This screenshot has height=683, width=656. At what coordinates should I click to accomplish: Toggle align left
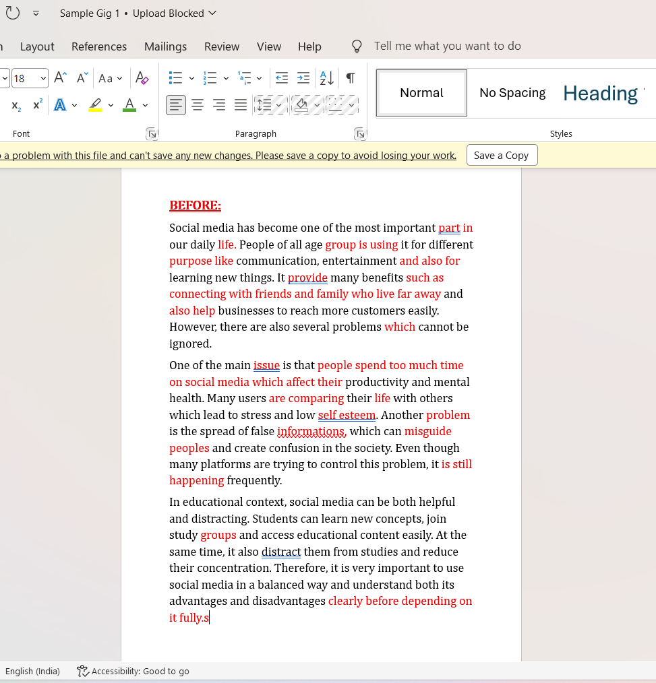(176, 105)
